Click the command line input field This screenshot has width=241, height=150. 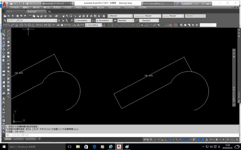[122, 135]
